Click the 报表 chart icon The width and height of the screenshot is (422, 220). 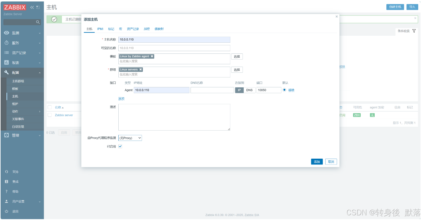coord(6,63)
